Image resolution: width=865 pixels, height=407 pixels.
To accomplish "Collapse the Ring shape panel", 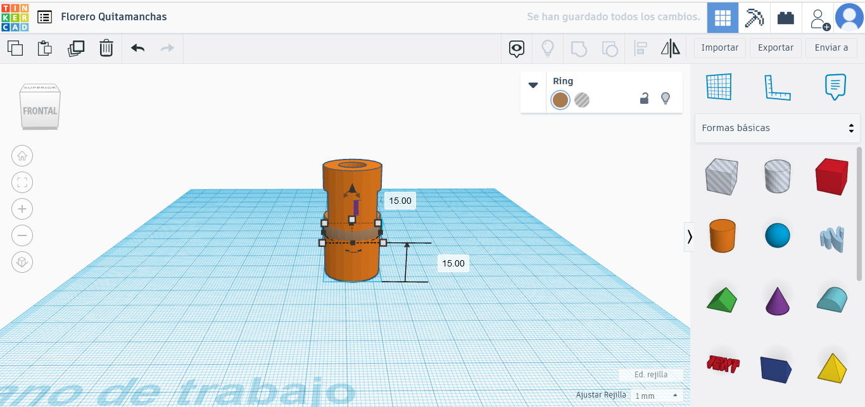I will (x=533, y=85).
